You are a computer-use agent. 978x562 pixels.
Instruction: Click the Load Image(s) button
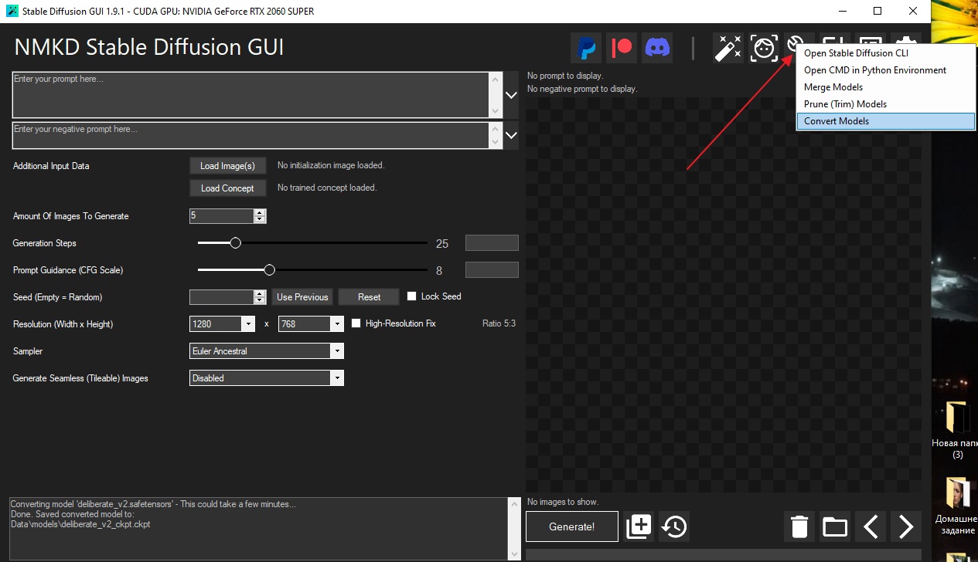click(x=227, y=166)
